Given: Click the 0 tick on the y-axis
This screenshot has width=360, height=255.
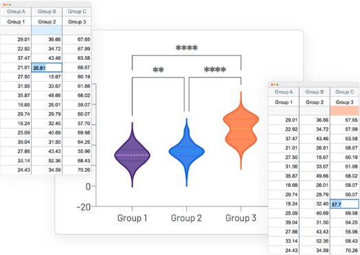Looking at the screenshot, I should (88, 186).
